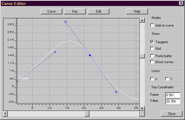Screen dimensions: 185x120
Task: Enable the Grid checkbox
Action: pos(152,48)
